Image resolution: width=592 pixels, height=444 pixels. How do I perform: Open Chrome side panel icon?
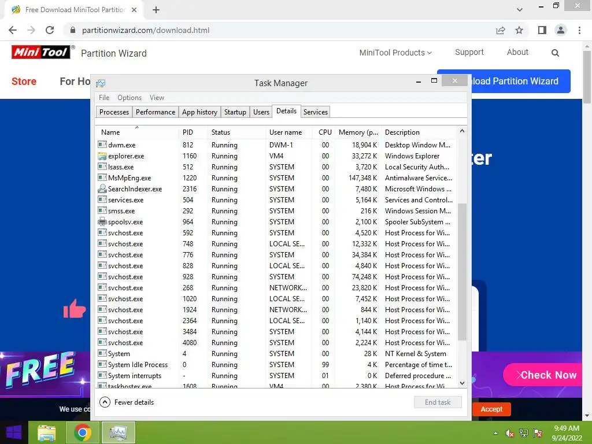542,30
